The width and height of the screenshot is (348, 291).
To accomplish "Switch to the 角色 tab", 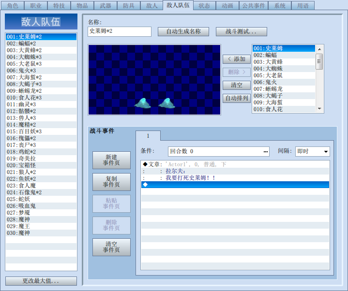I will [13, 5].
